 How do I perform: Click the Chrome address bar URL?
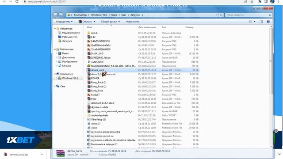pyautogui.click(x=47, y=2)
